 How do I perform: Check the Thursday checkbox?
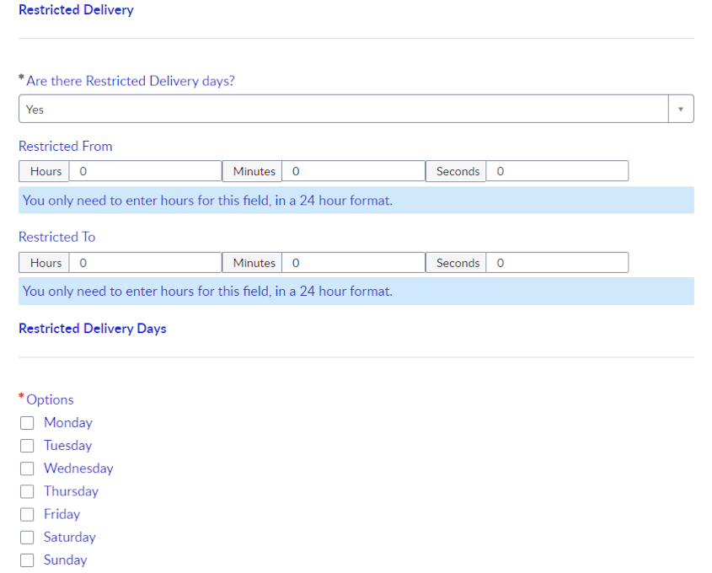pyautogui.click(x=27, y=491)
